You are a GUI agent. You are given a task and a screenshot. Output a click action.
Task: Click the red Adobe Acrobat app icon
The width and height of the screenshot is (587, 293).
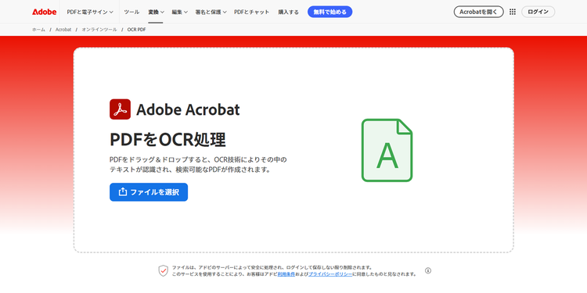coord(121,109)
